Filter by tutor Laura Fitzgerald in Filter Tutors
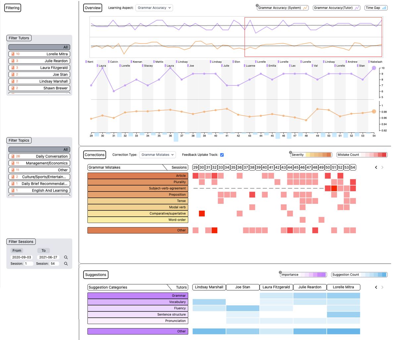397x340 pixels. (x=39, y=68)
